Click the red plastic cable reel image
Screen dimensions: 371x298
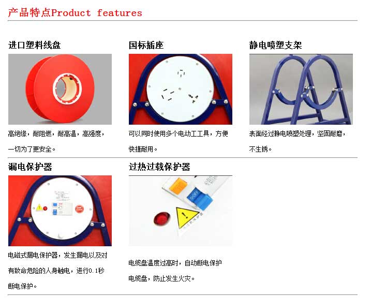point(60,89)
